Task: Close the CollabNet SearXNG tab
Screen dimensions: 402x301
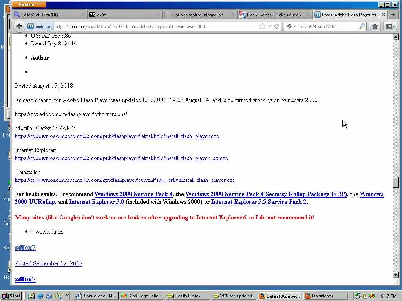Action: 82,15
